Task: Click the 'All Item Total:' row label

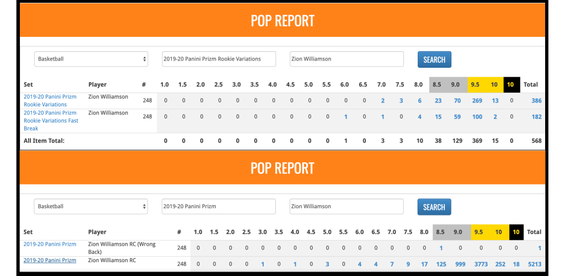Action: coord(44,140)
